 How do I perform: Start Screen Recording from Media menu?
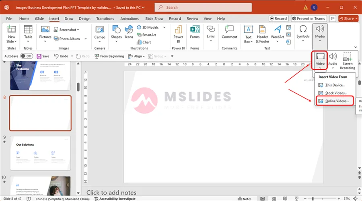pos(348,60)
